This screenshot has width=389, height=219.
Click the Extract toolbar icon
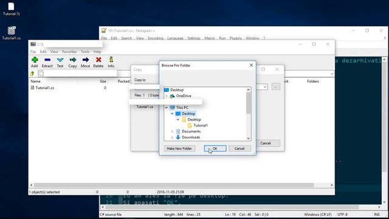(47, 62)
